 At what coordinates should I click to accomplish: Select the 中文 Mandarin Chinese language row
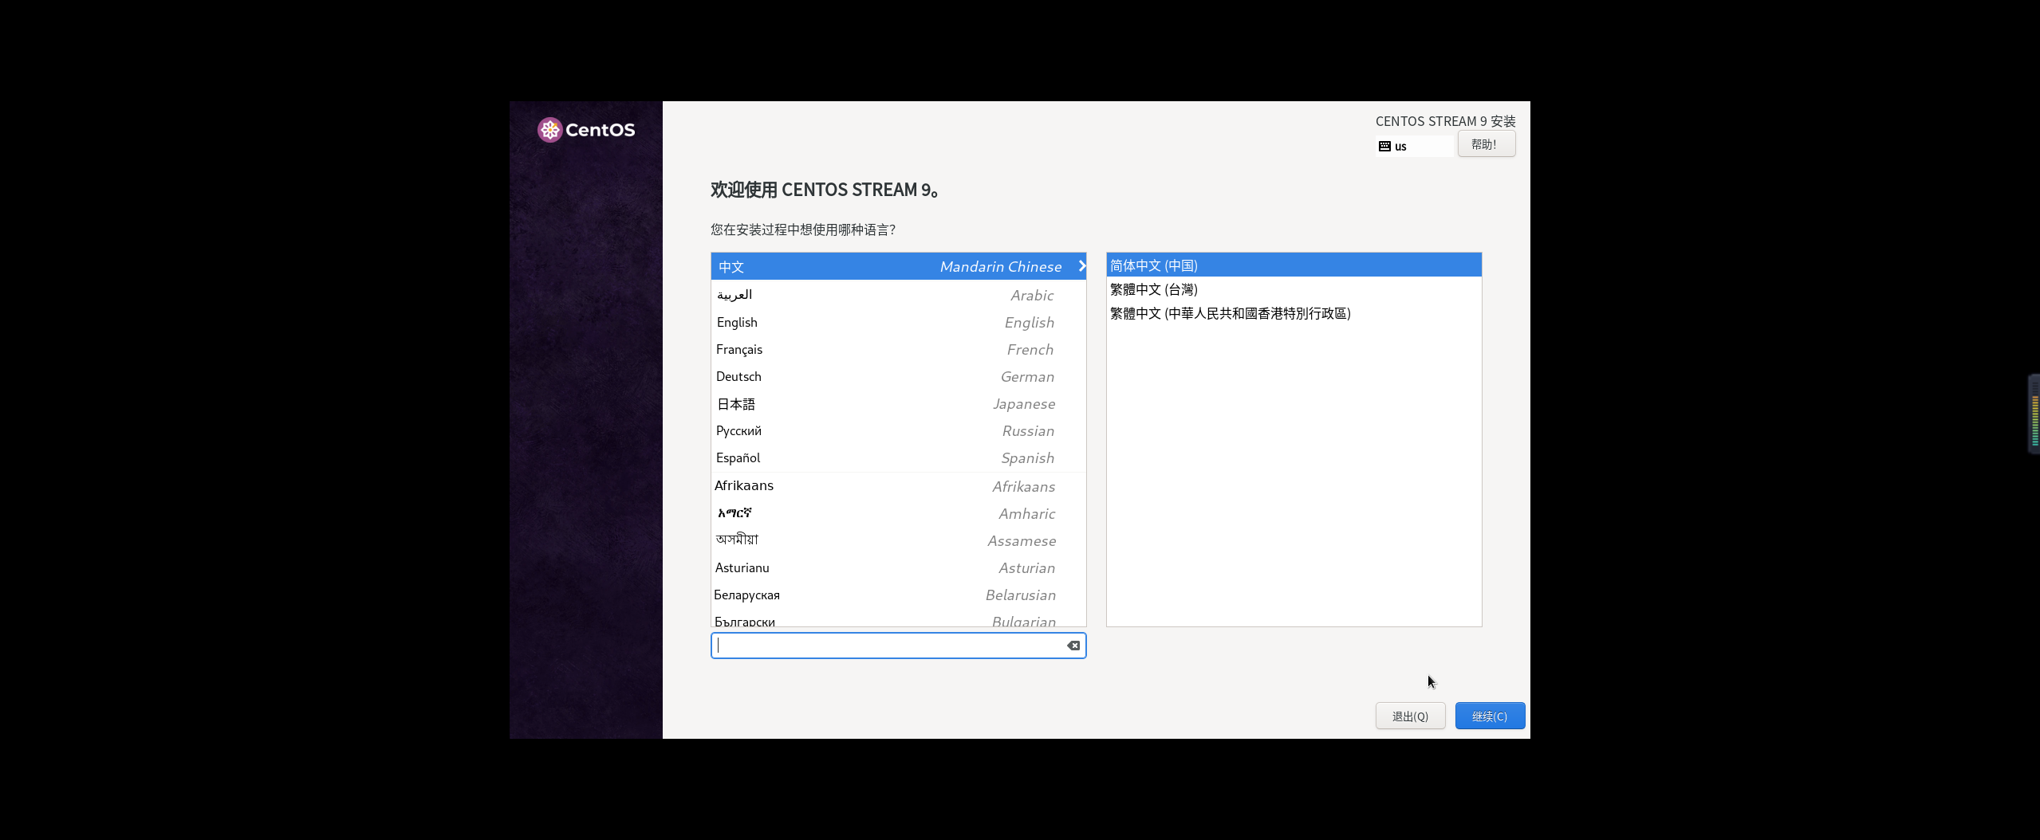(898, 266)
